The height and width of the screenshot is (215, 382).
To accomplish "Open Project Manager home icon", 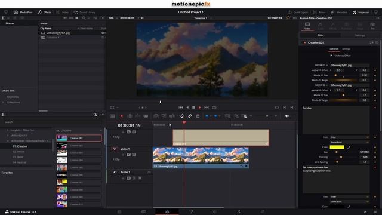I will (365, 212).
